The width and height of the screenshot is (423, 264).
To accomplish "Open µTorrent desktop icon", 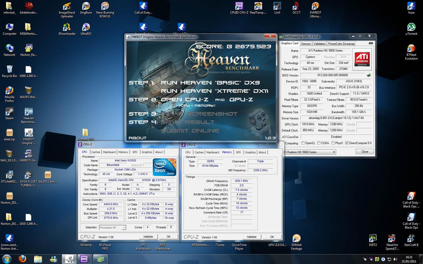I will pos(411,29).
